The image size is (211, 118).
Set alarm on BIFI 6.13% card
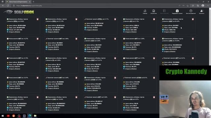[x=154, y=19]
